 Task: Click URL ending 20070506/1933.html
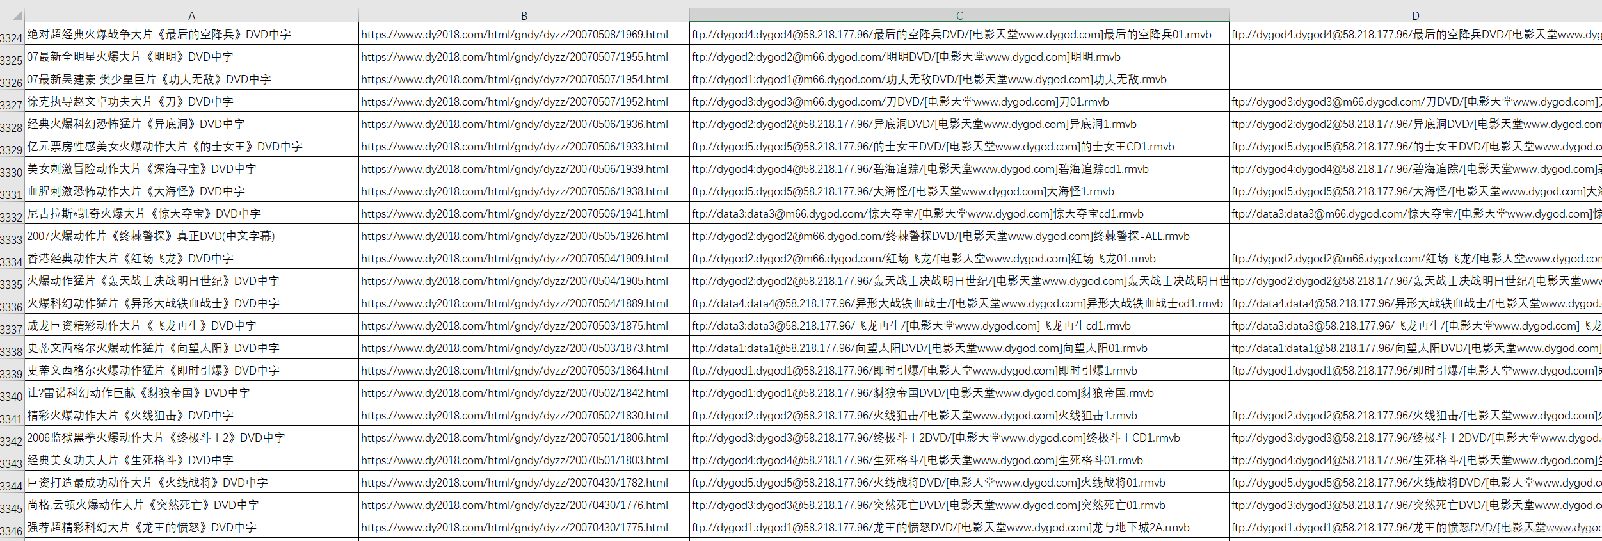tap(515, 147)
